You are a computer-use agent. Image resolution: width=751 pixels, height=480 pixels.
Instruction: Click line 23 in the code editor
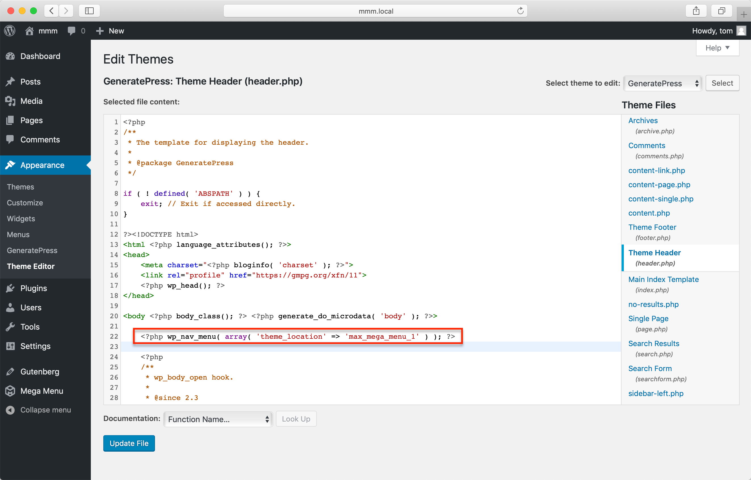click(312, 346)
